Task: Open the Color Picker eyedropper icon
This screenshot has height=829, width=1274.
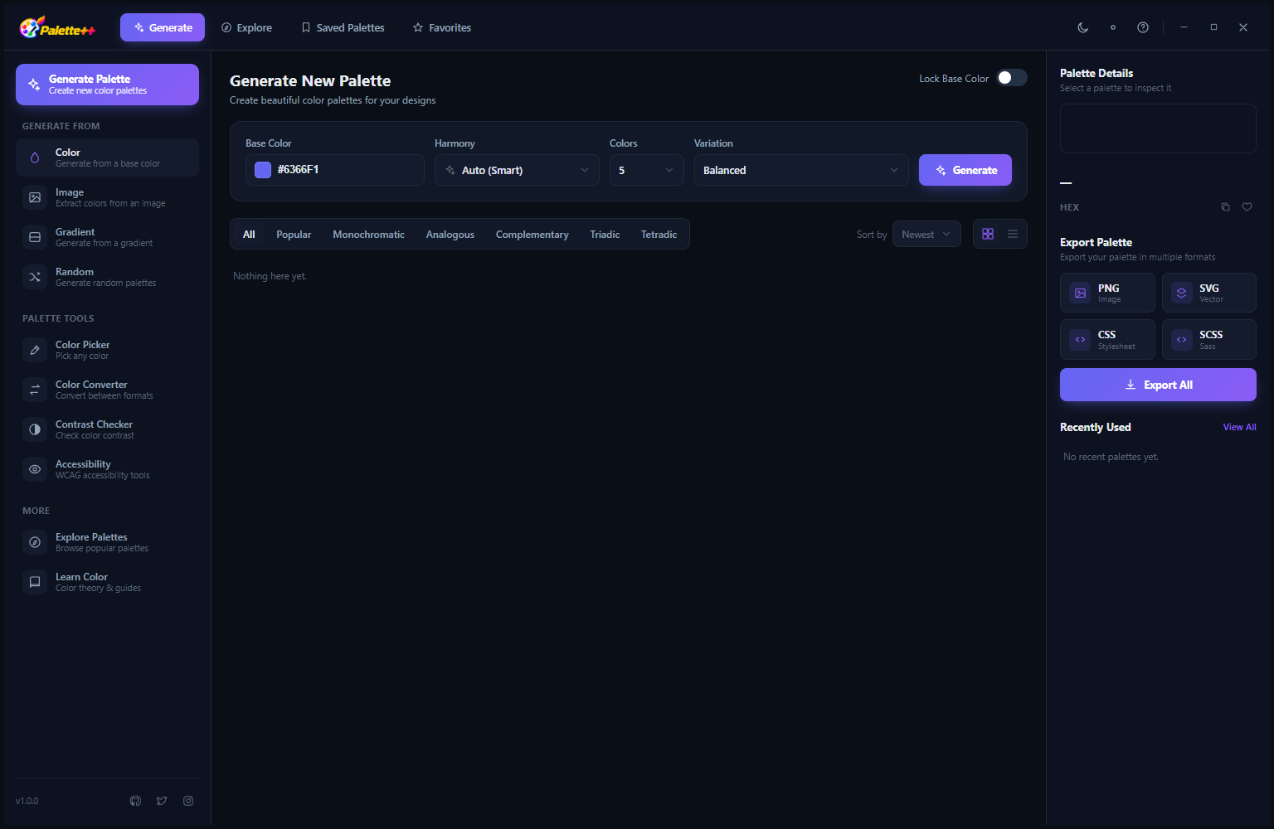Action: coord(35,350)
